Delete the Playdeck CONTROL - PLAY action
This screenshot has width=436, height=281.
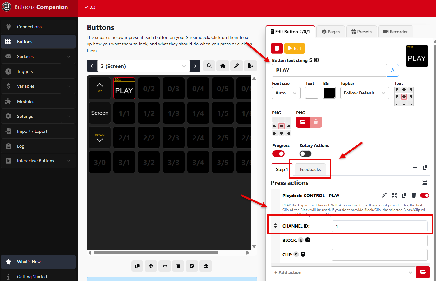click(x=414, y=195)
